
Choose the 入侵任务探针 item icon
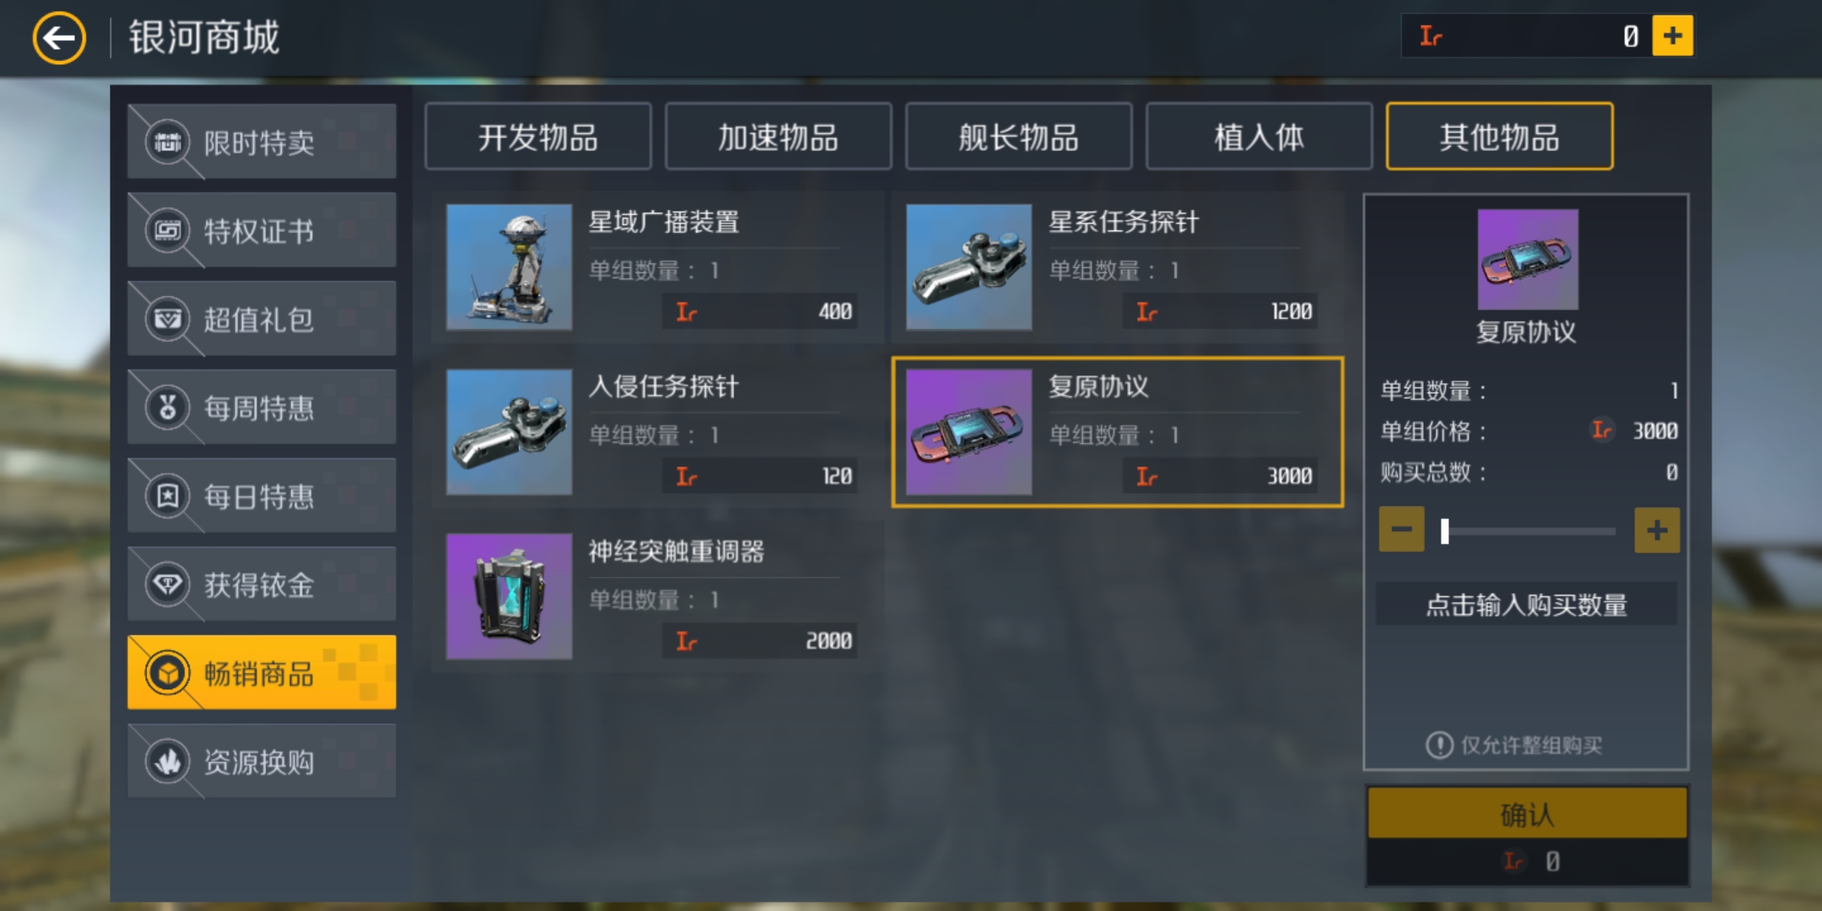[x=509, y=432]
